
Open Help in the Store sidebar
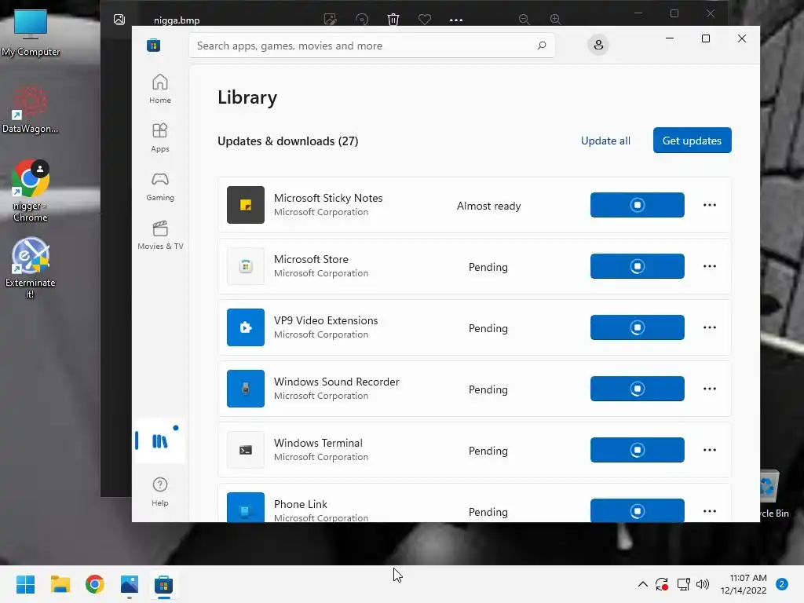160,492
